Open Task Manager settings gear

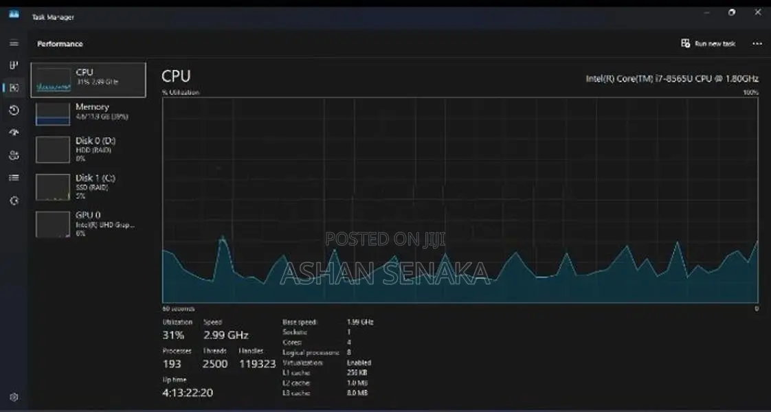click(x=14, y=397)
